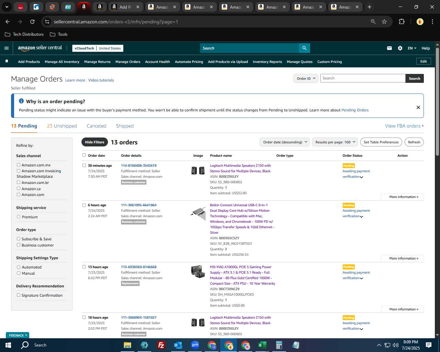Open the EN language dropdown

tap(412, 48)
